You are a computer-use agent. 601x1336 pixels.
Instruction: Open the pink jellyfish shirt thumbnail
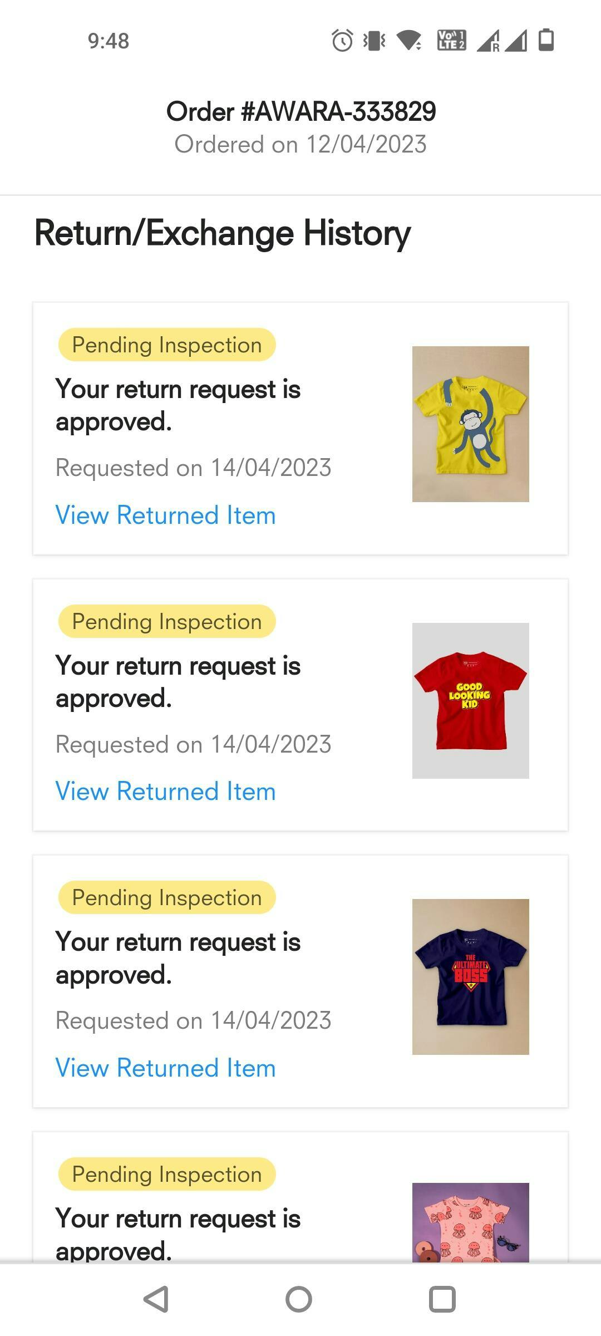click(x=470, y=1221)
